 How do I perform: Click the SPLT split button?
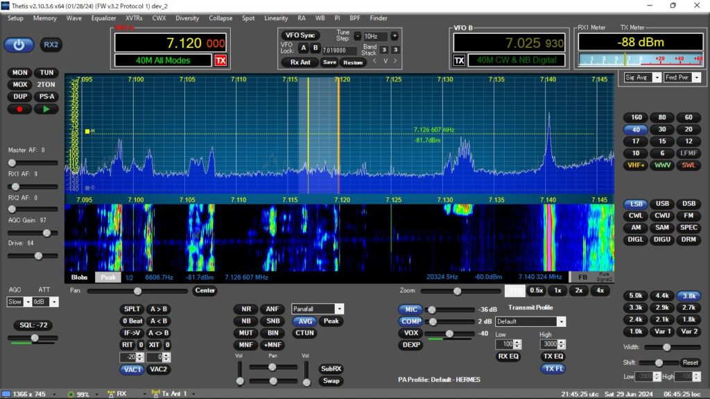[x=132, y=309]
